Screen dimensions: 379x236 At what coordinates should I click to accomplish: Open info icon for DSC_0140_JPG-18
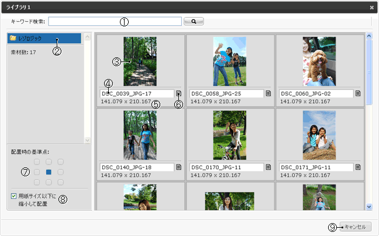[178, 167]
